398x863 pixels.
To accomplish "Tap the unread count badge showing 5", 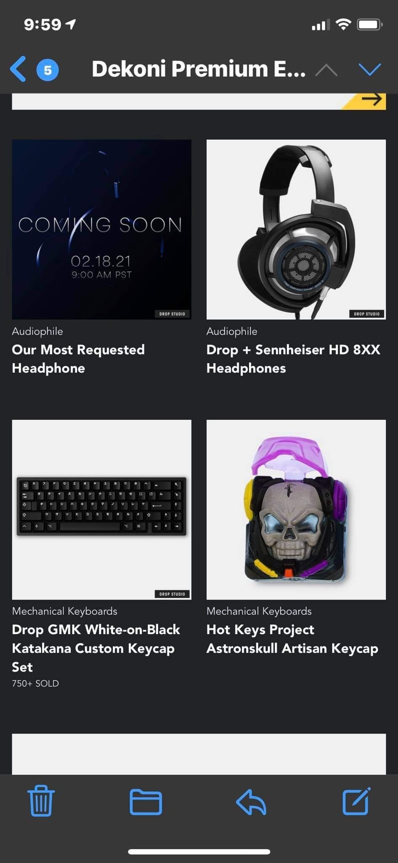I will pos(48,70).
